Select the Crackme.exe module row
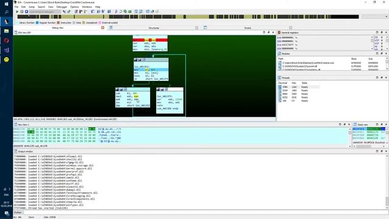The image size is (389, 219). coord(332,63)
